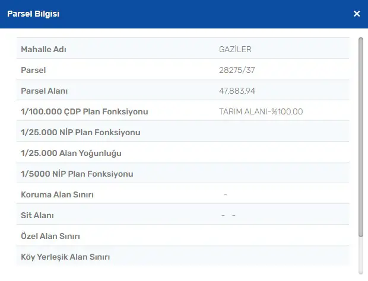The image size is (368, 281).
Task: Select 1/100.000 ÇDP Plan Fonksiyonu label
Action: click(x=84, y=111)
